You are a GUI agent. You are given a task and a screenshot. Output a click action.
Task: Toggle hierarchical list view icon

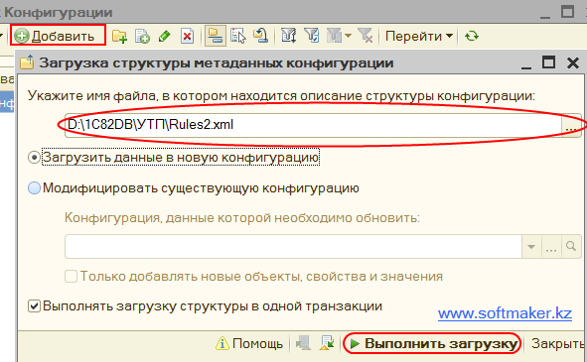click(216, 37)
